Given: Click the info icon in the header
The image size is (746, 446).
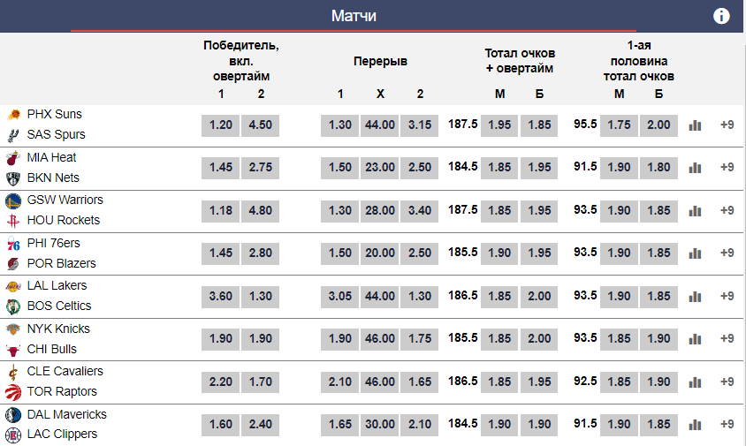Looking at the screenshot, I should point(721,16).
